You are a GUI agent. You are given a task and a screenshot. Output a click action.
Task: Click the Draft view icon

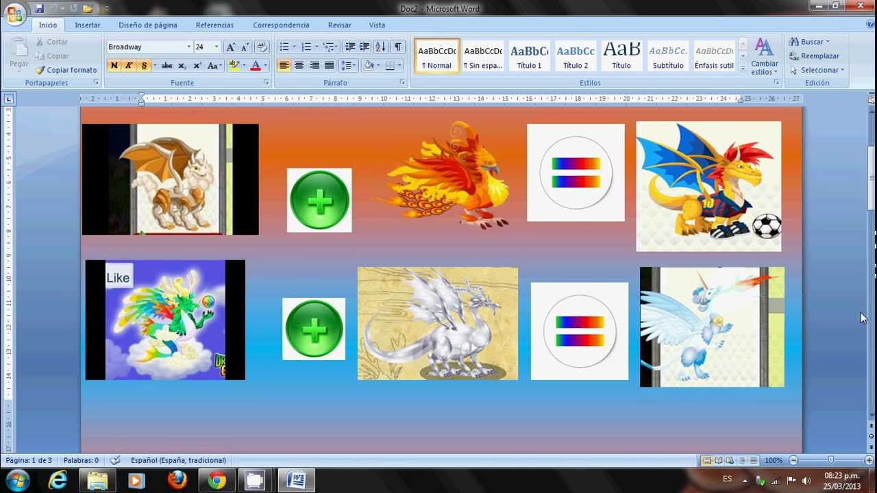point(754,460)
